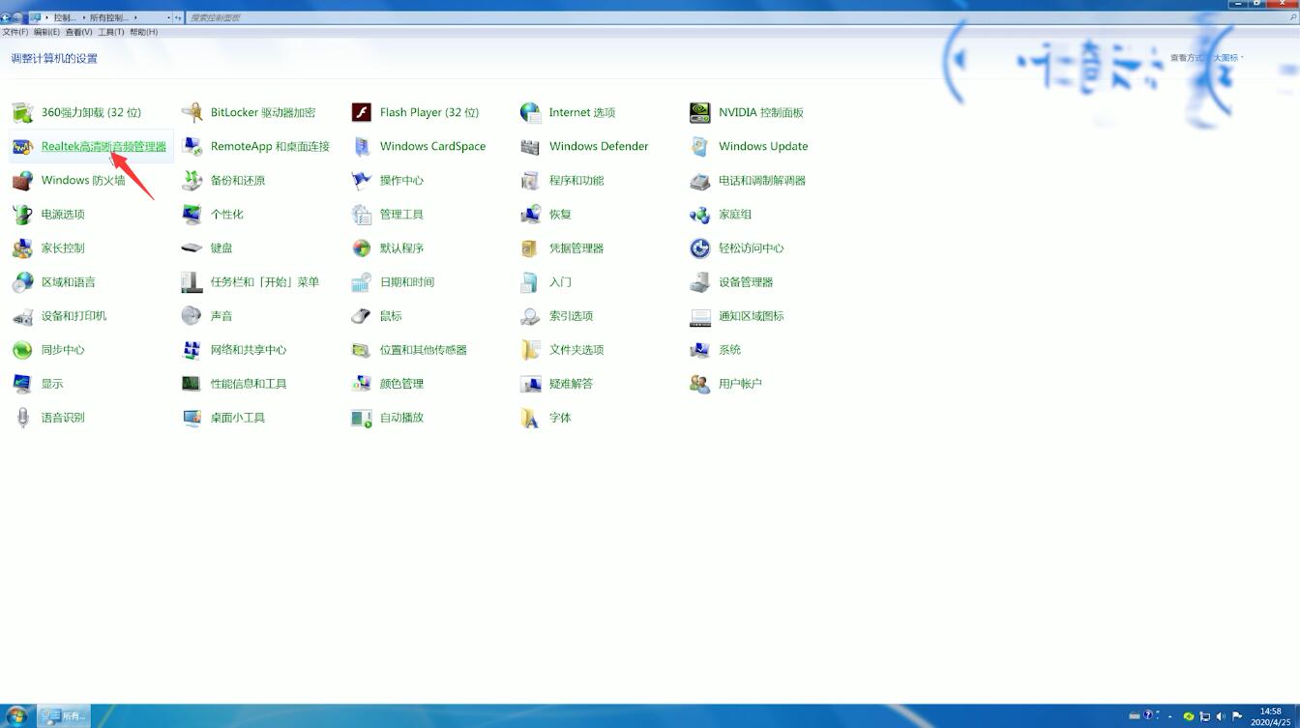Open the 工具(T) menu
1300x728 pixels.
(111, 33)
